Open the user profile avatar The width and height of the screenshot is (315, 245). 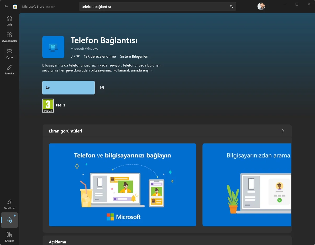coord(261,7)
